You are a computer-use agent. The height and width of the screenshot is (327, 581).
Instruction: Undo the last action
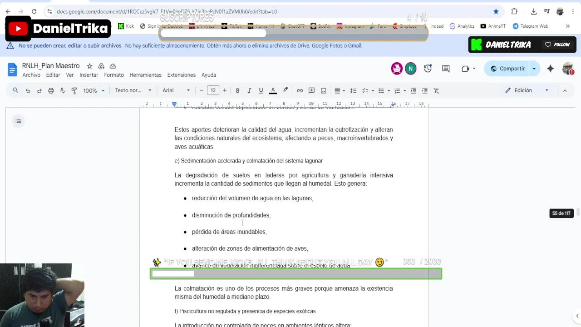(28, 90)
